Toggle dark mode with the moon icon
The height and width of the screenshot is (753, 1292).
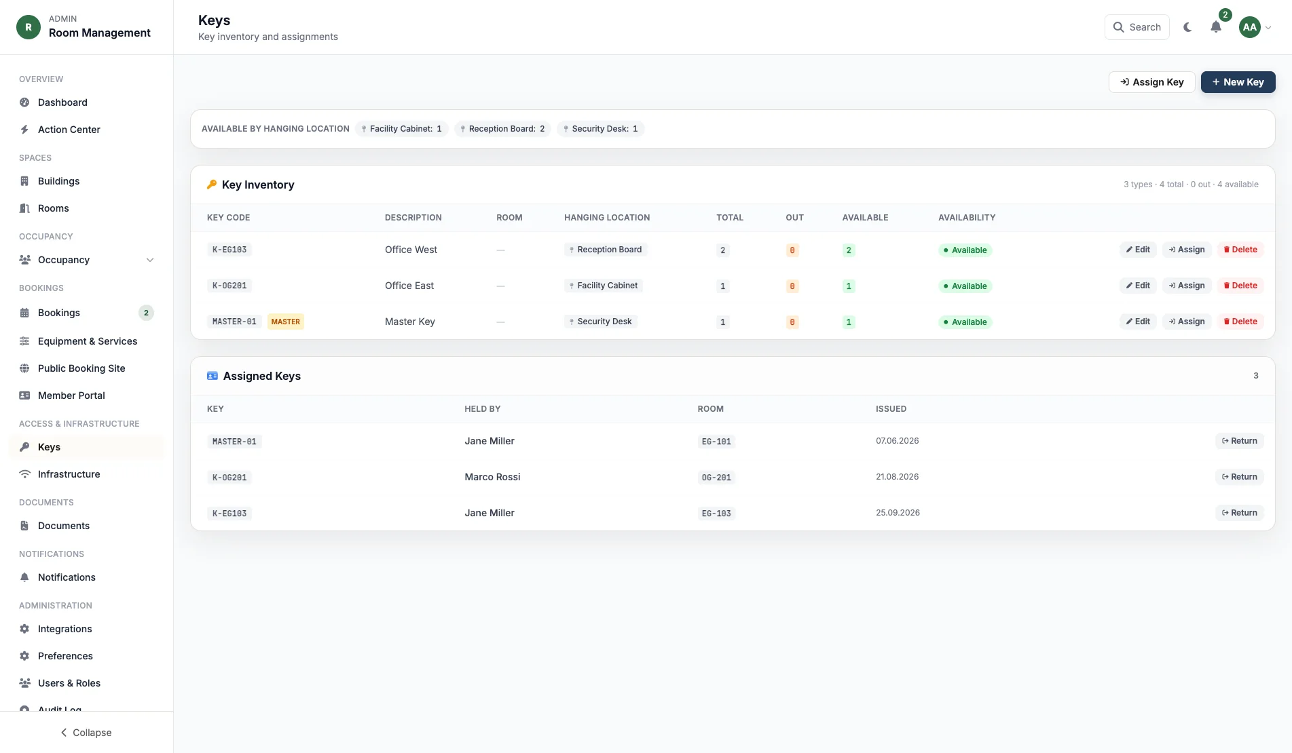1187,27
